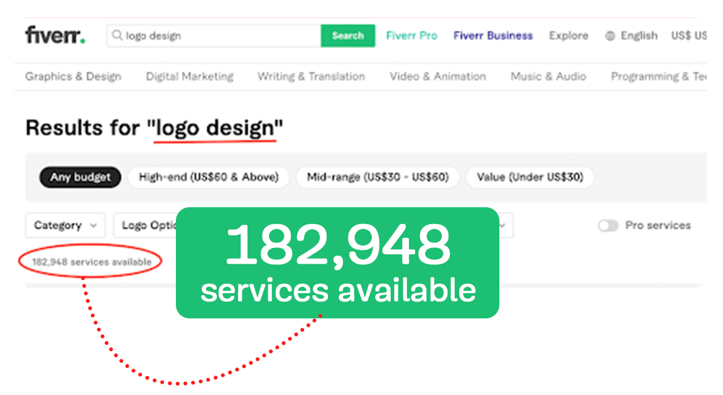Open the Fiverr Pro link
The height and width of the screenshot is (395, 723).
[411, 36]
